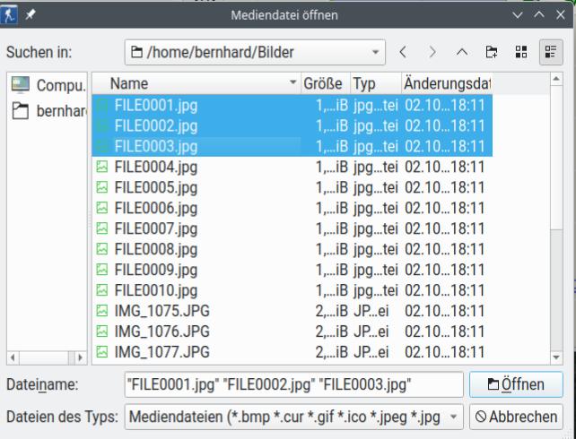
Task: Select Computer in the sidebar
Action: coord(48,85)
